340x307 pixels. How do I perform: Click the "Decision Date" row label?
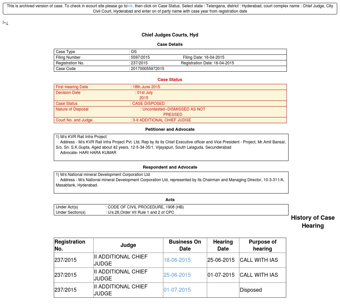68,93
